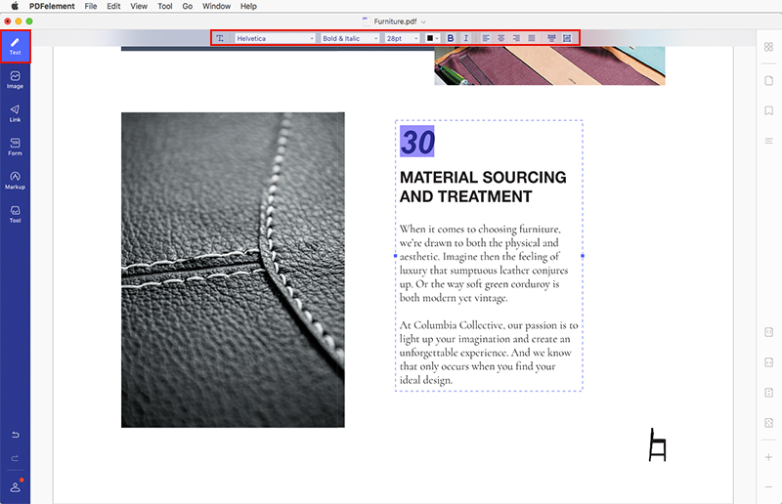Open the black text color swatch

(x=432, y=38)
